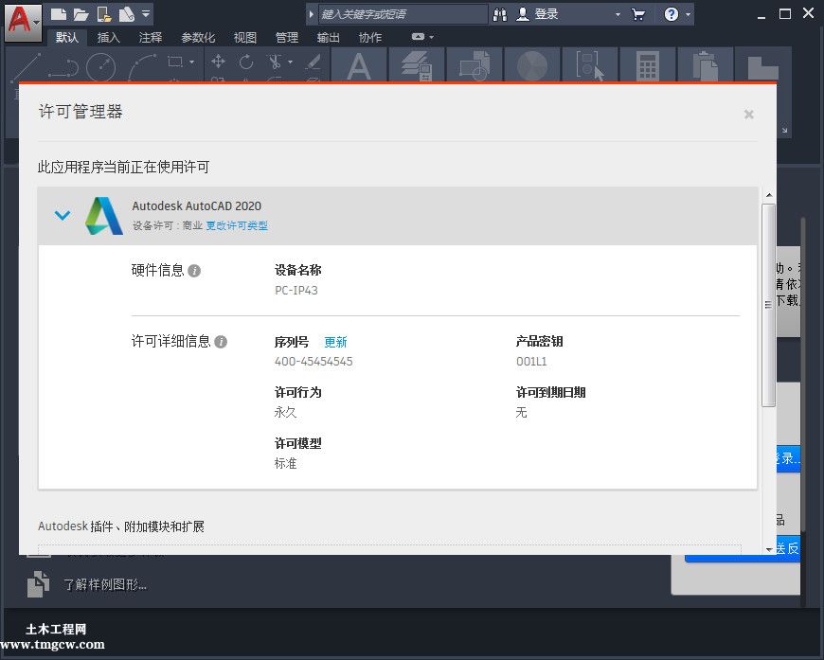
Task: Click the ribbon panel dialog launcher arrow
Action: coord(784,130)
